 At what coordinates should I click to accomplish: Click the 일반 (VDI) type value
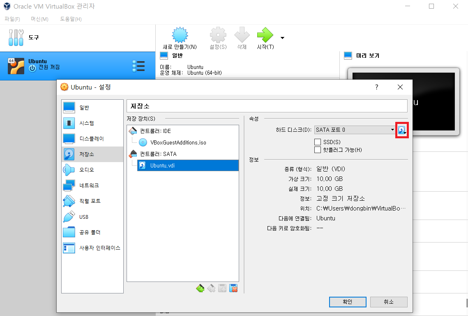[331, 169]
